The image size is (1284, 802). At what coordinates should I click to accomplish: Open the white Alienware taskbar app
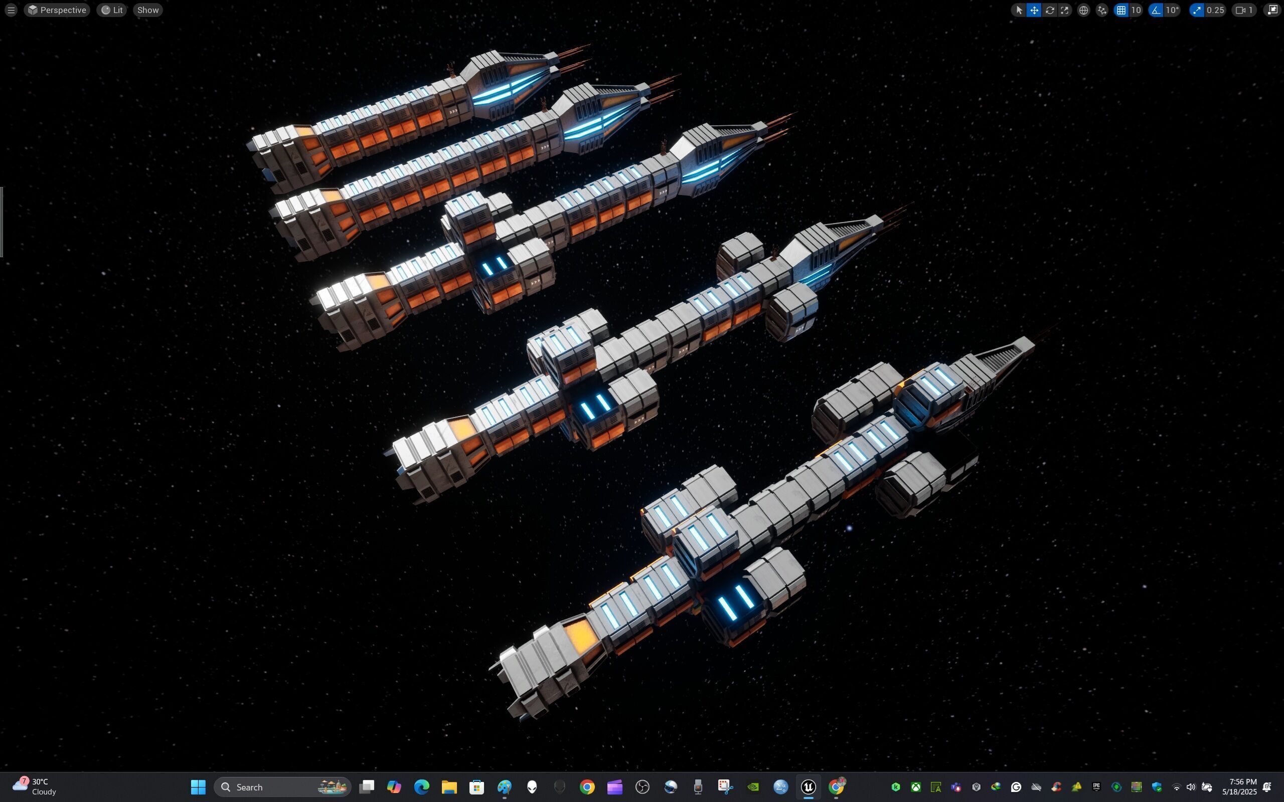pos(532,787)
